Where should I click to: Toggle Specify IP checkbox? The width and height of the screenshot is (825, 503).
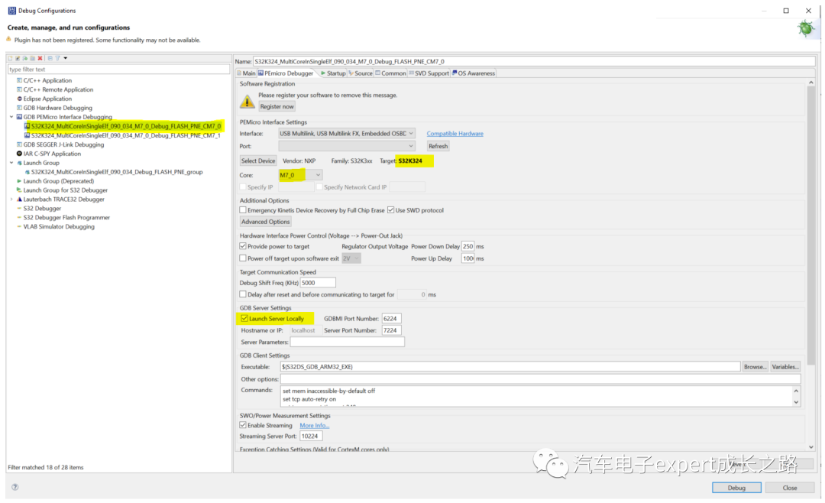click(x=243, y=187)
